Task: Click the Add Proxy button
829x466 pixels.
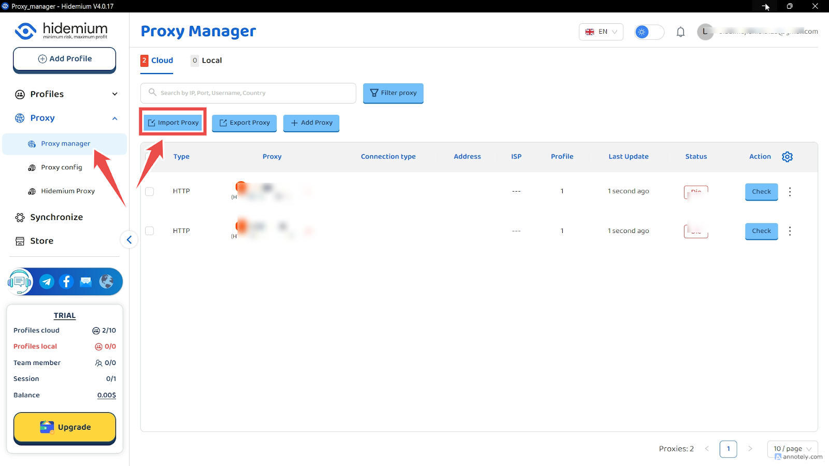Action: click(x=311, y=123)
